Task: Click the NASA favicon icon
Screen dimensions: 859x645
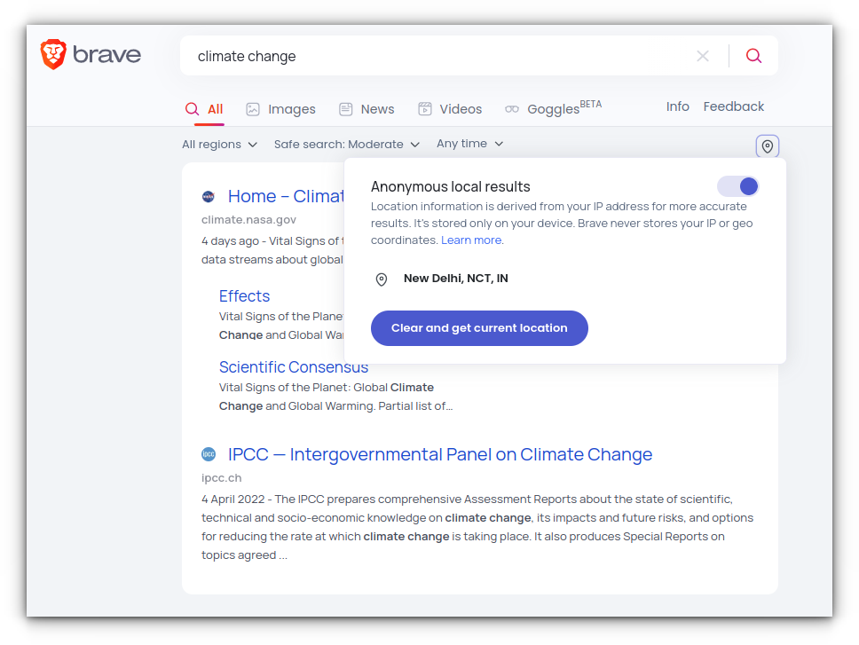Action: [209, 197]
